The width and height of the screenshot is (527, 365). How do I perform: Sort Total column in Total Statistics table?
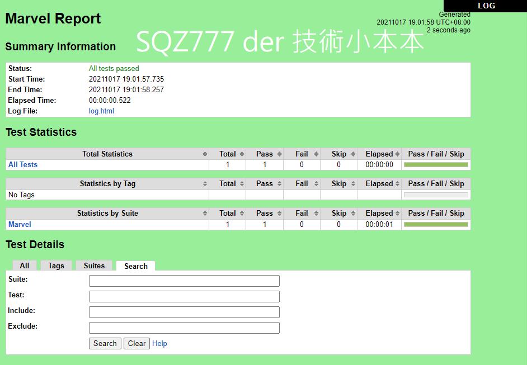(x=242, y=154)
